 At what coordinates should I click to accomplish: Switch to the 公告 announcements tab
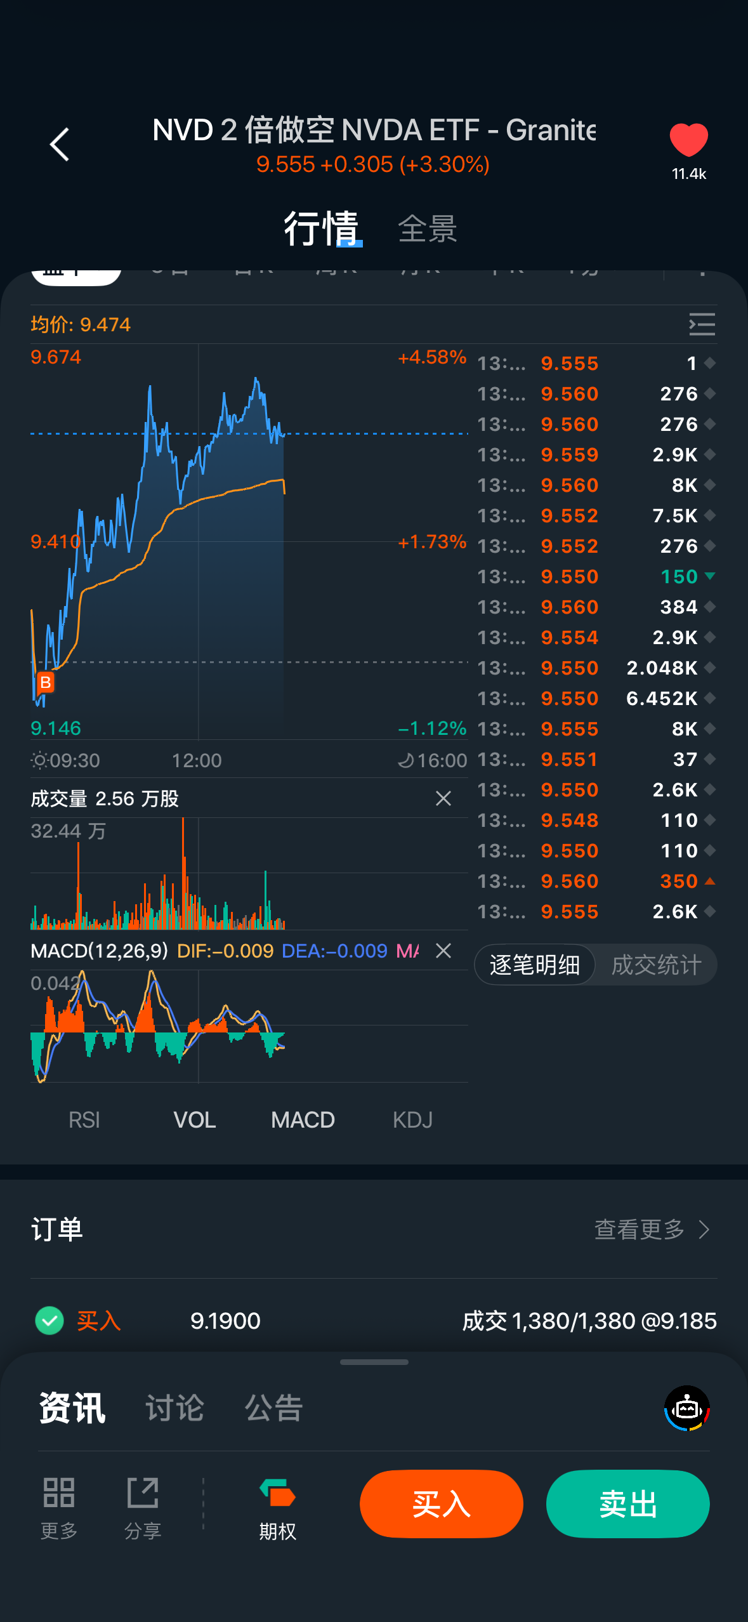274,1408
